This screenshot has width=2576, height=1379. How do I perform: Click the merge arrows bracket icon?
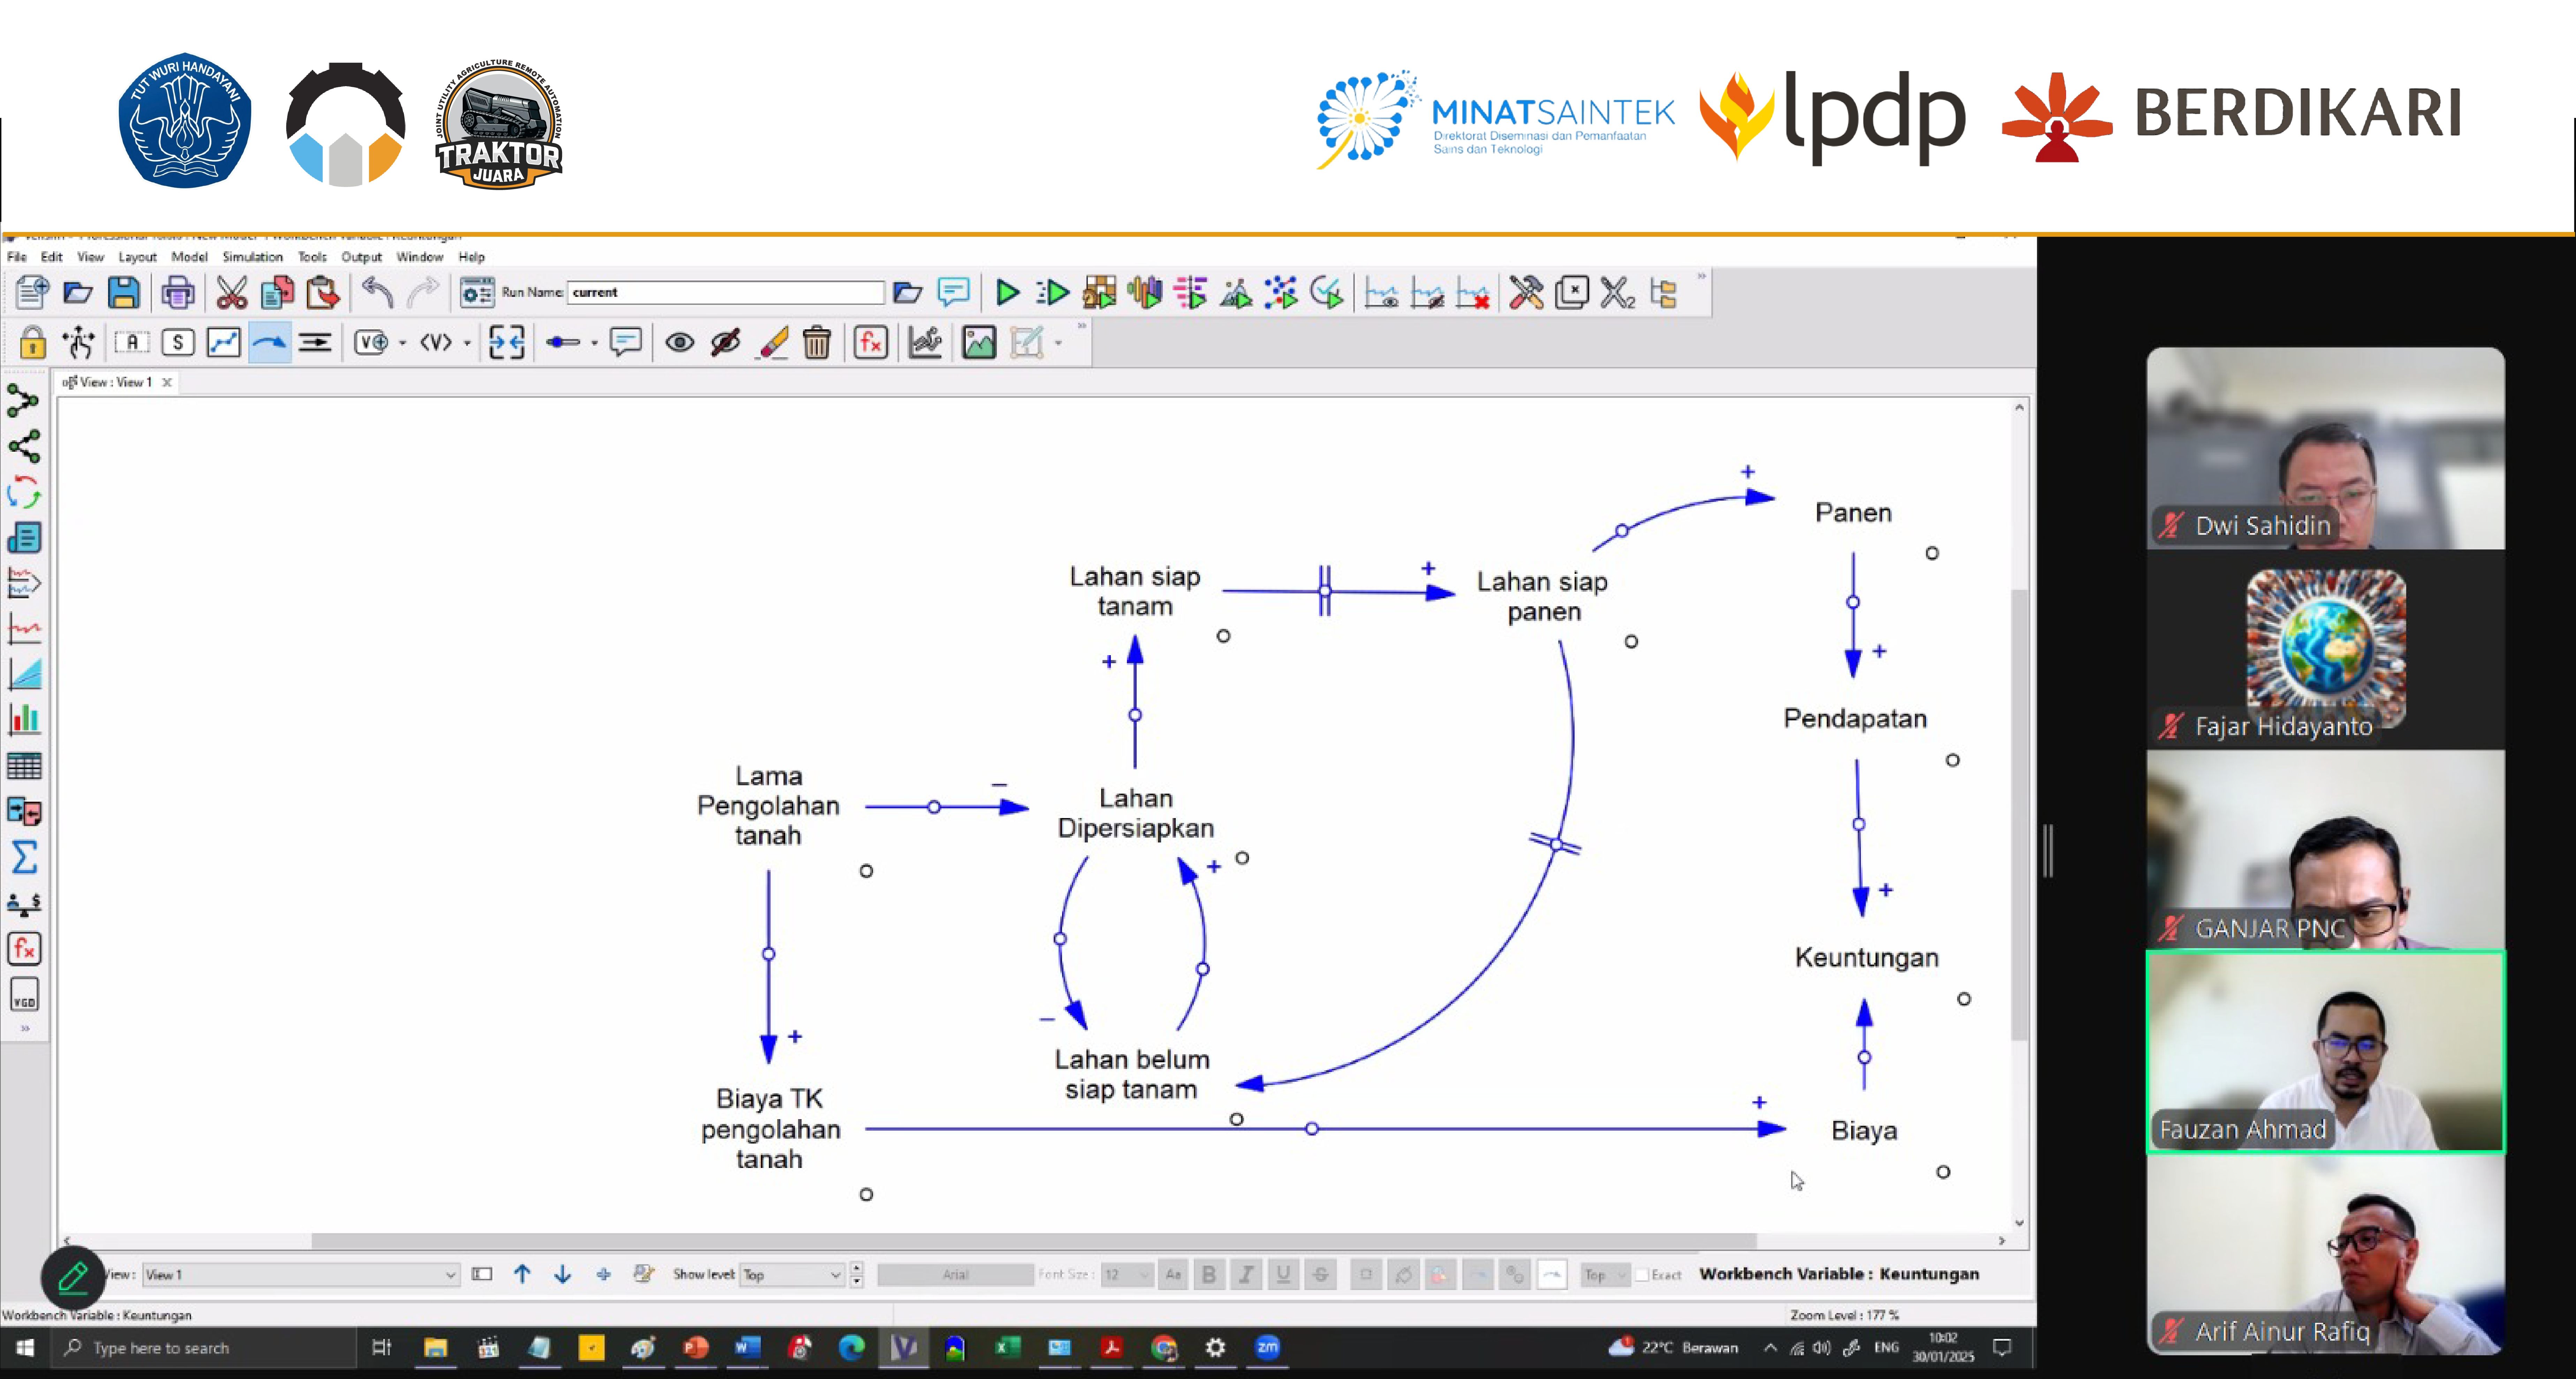507,342
